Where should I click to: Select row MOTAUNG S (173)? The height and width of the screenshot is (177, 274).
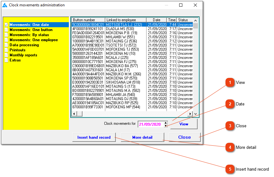132,86
